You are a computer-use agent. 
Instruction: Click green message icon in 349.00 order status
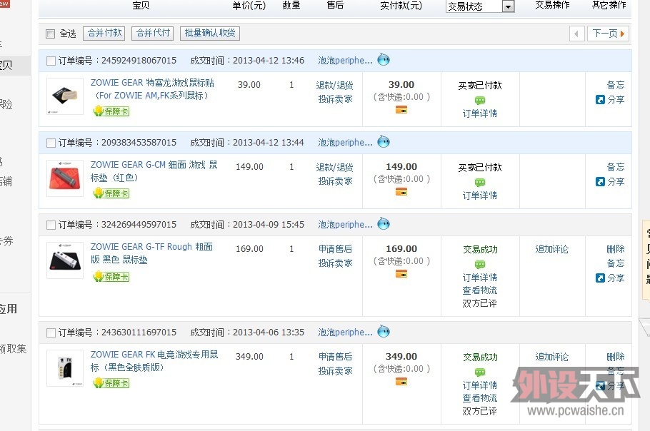coord(480,372)
